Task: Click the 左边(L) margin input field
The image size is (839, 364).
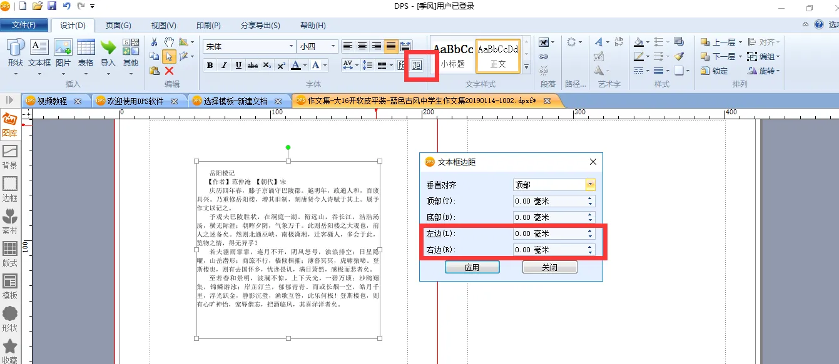Action: pyautogui.click(x=548, y=234)
